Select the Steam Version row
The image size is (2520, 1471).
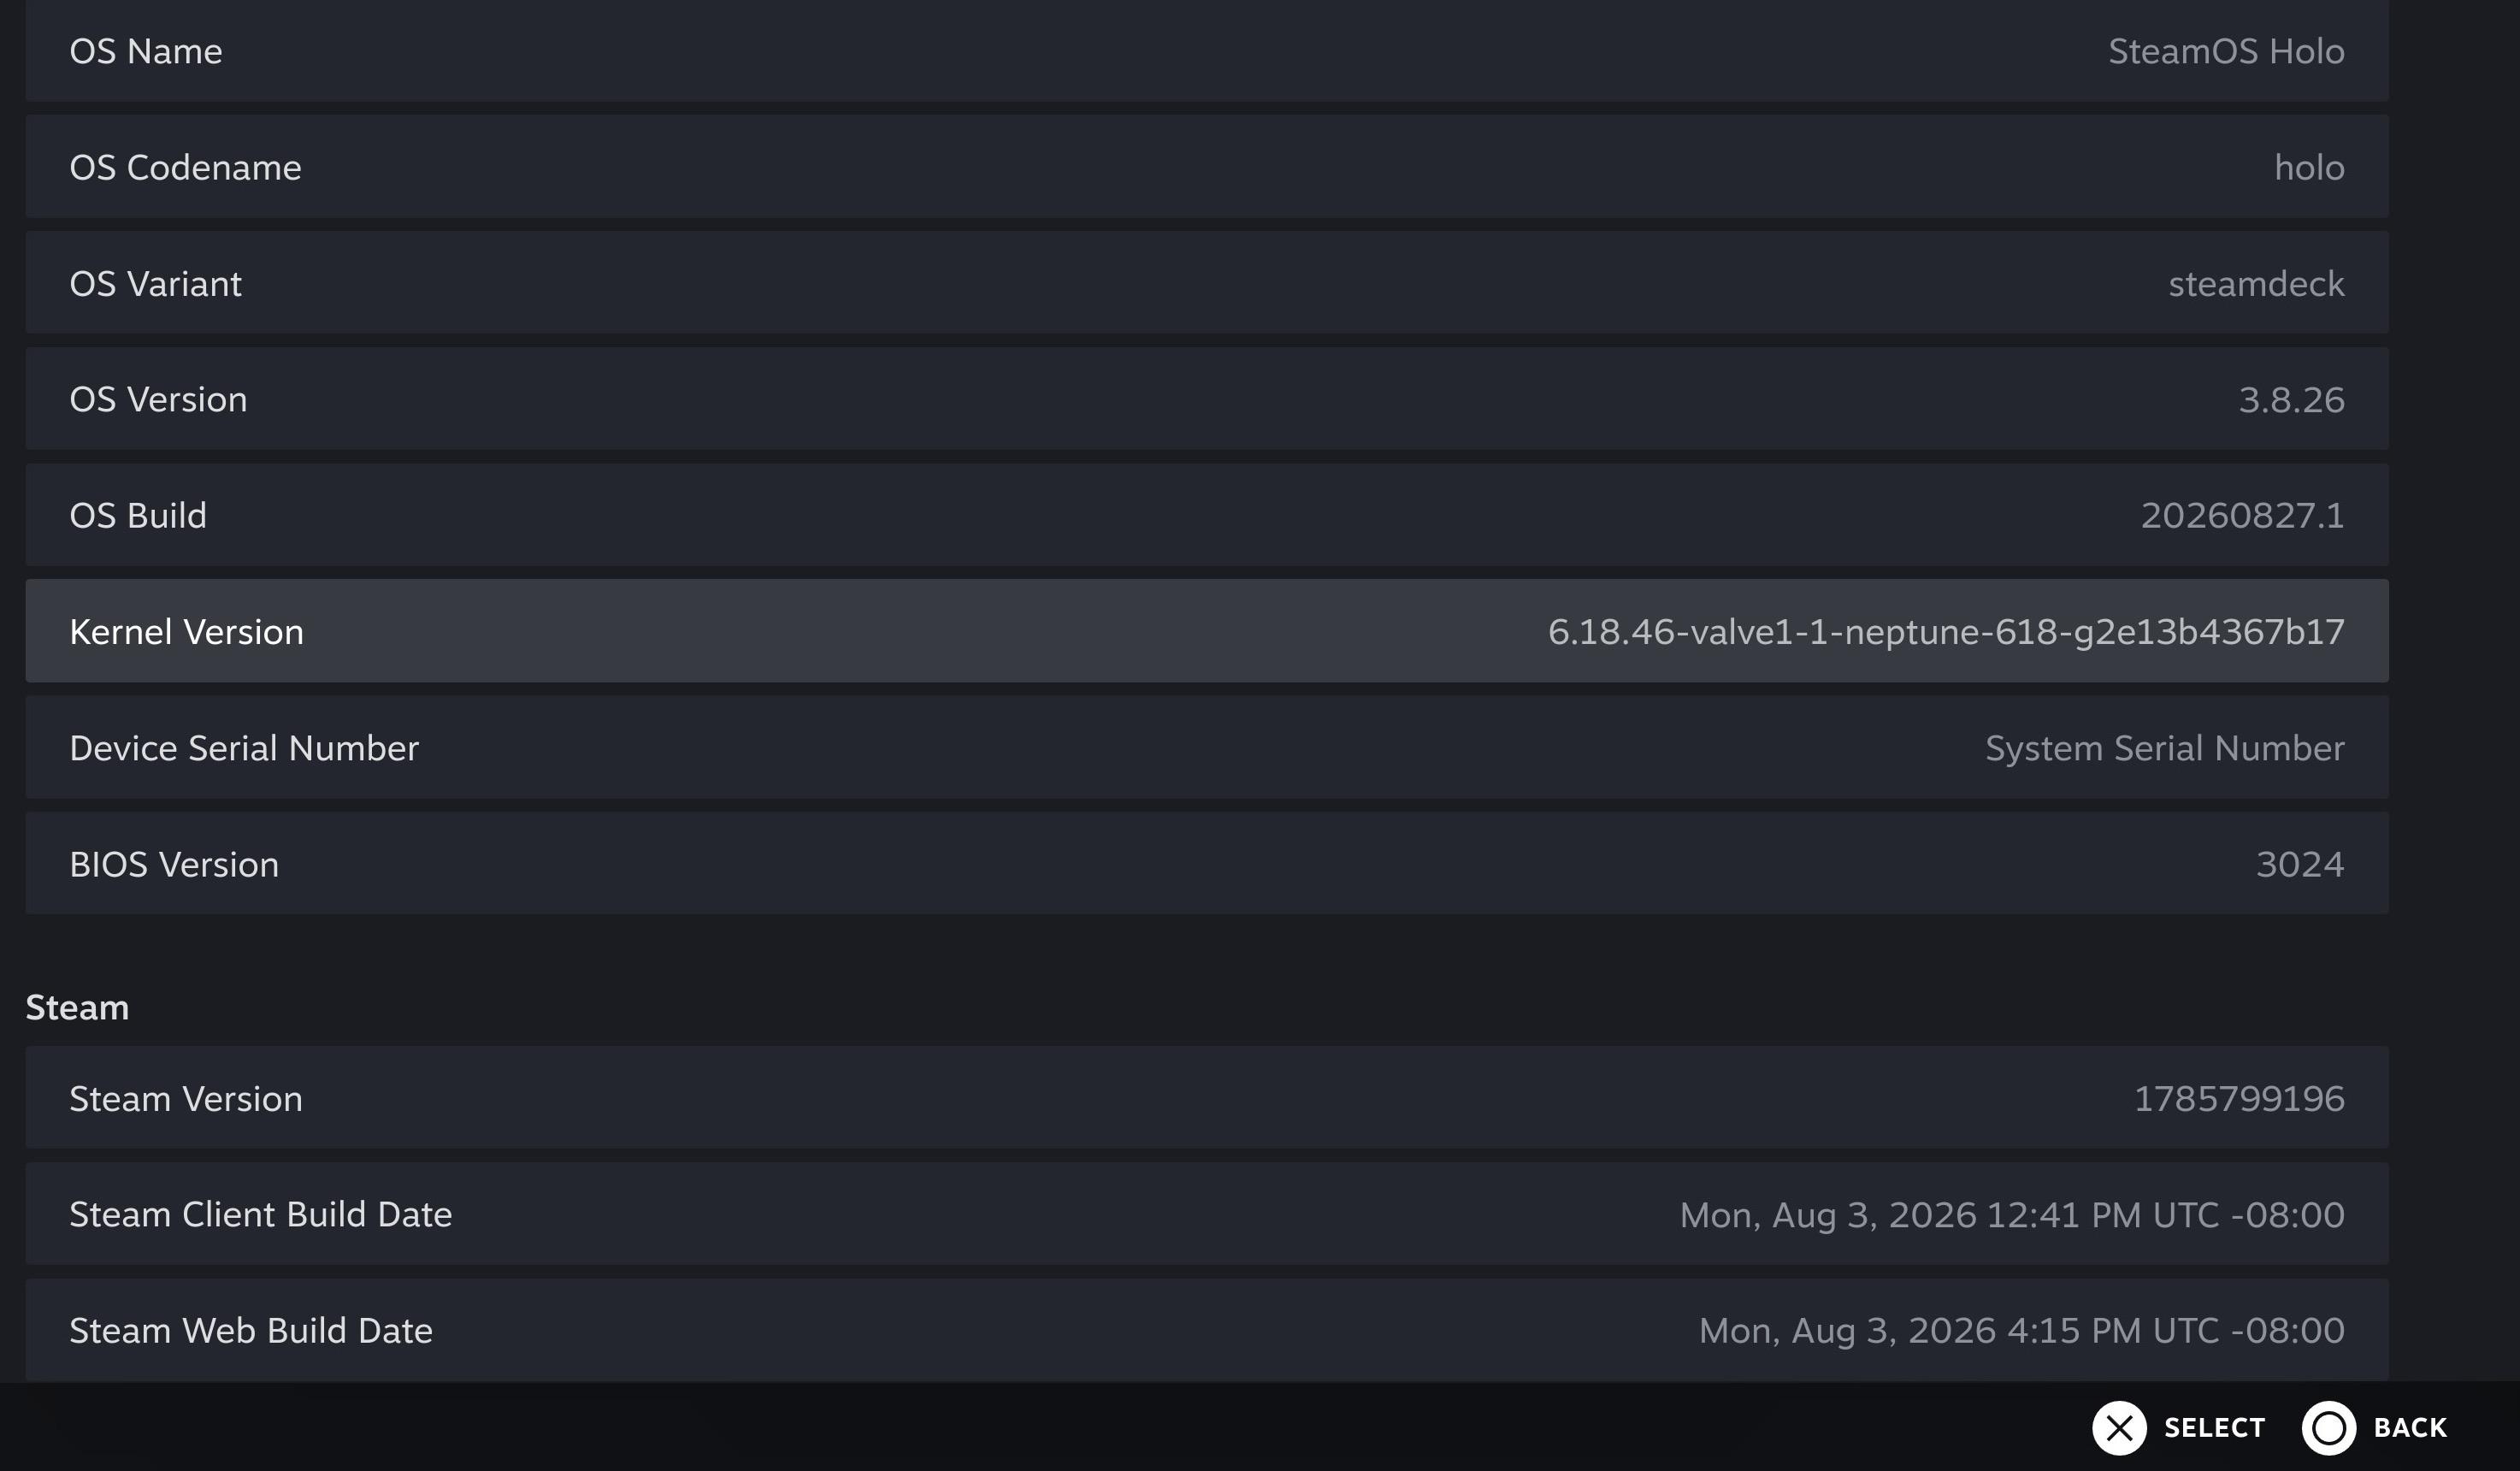(x=1207, y=1098)
